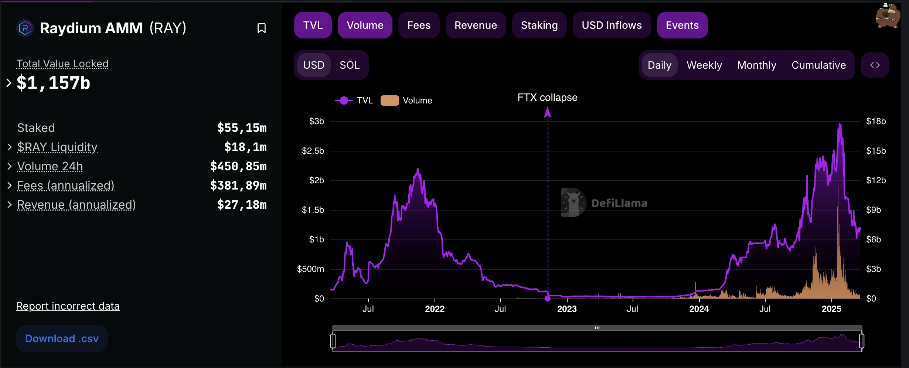Toggle the Volume chart metric
This screenshot has height=368, width=909.
click(x=365, y=25)
